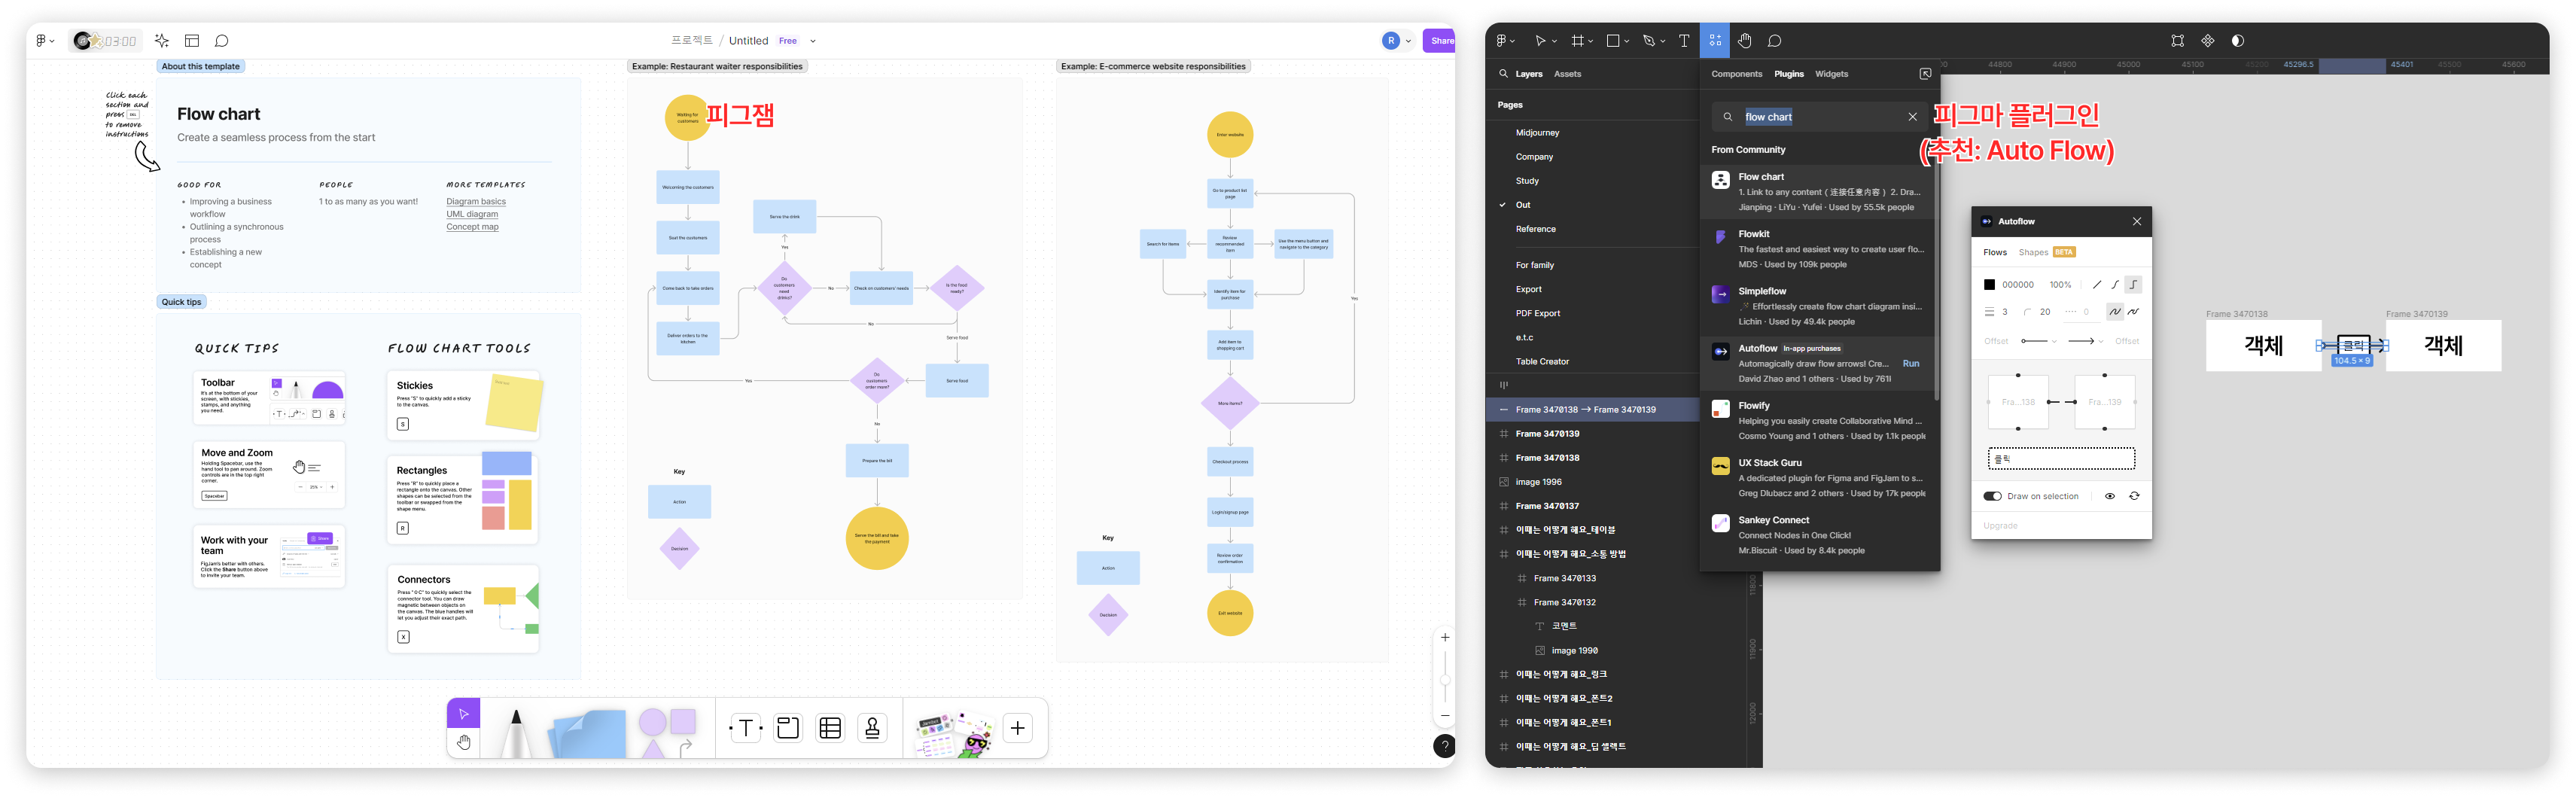Select the FigJam section tool
The image size is (2576, 798).
coord(788,728)
